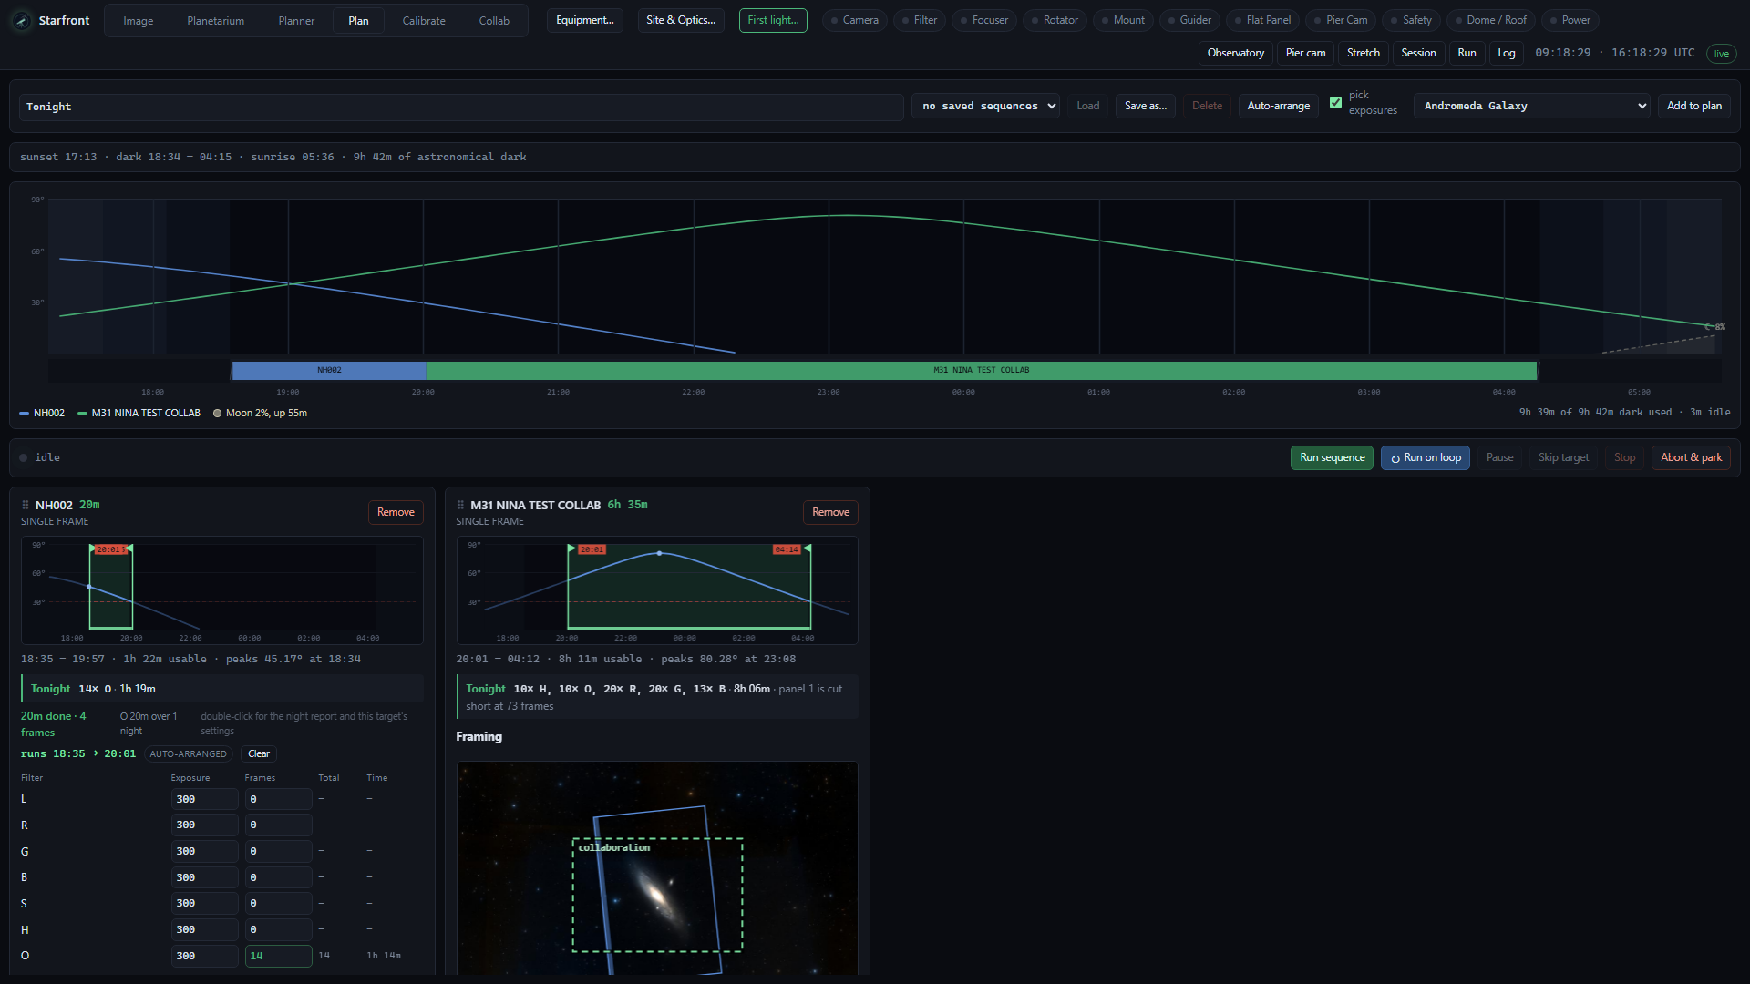Click Add to plan button
The width and height of the screenshot is (1750, 984).
(1694, 106)
